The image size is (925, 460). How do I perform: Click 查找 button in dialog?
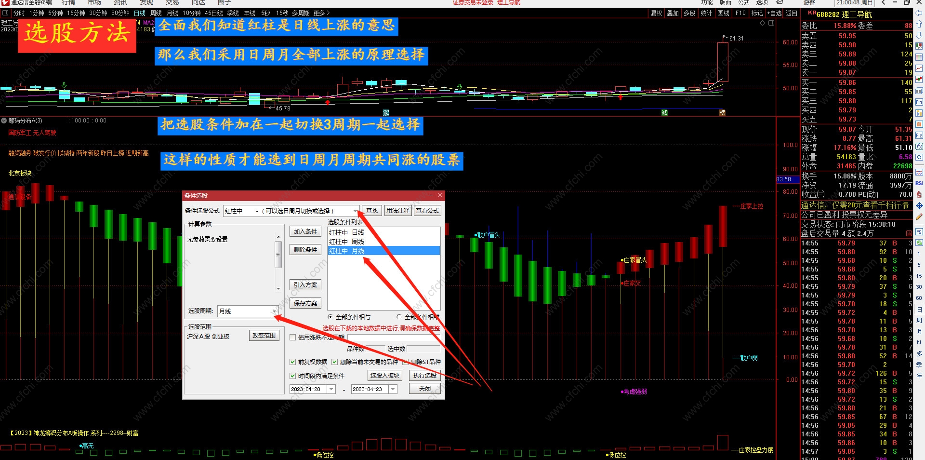pyautogui.click(x=372, y=211)
